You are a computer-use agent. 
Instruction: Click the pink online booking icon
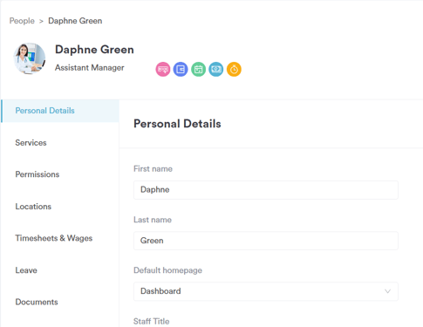tap(163, 70)
